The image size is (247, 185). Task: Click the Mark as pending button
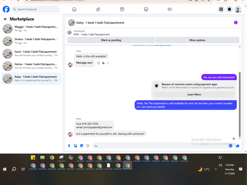coord(111,40)
